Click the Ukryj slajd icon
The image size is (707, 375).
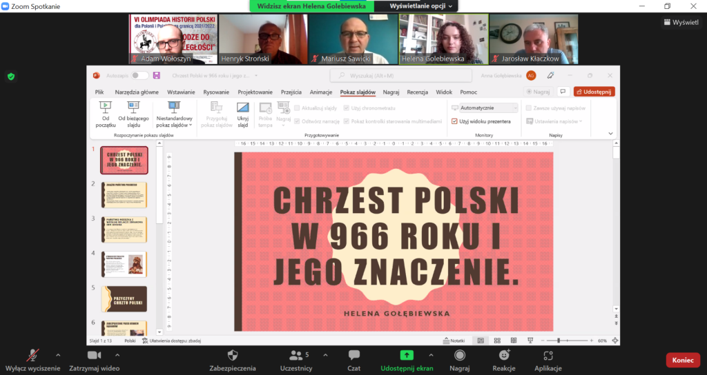[x=242, y=108]
